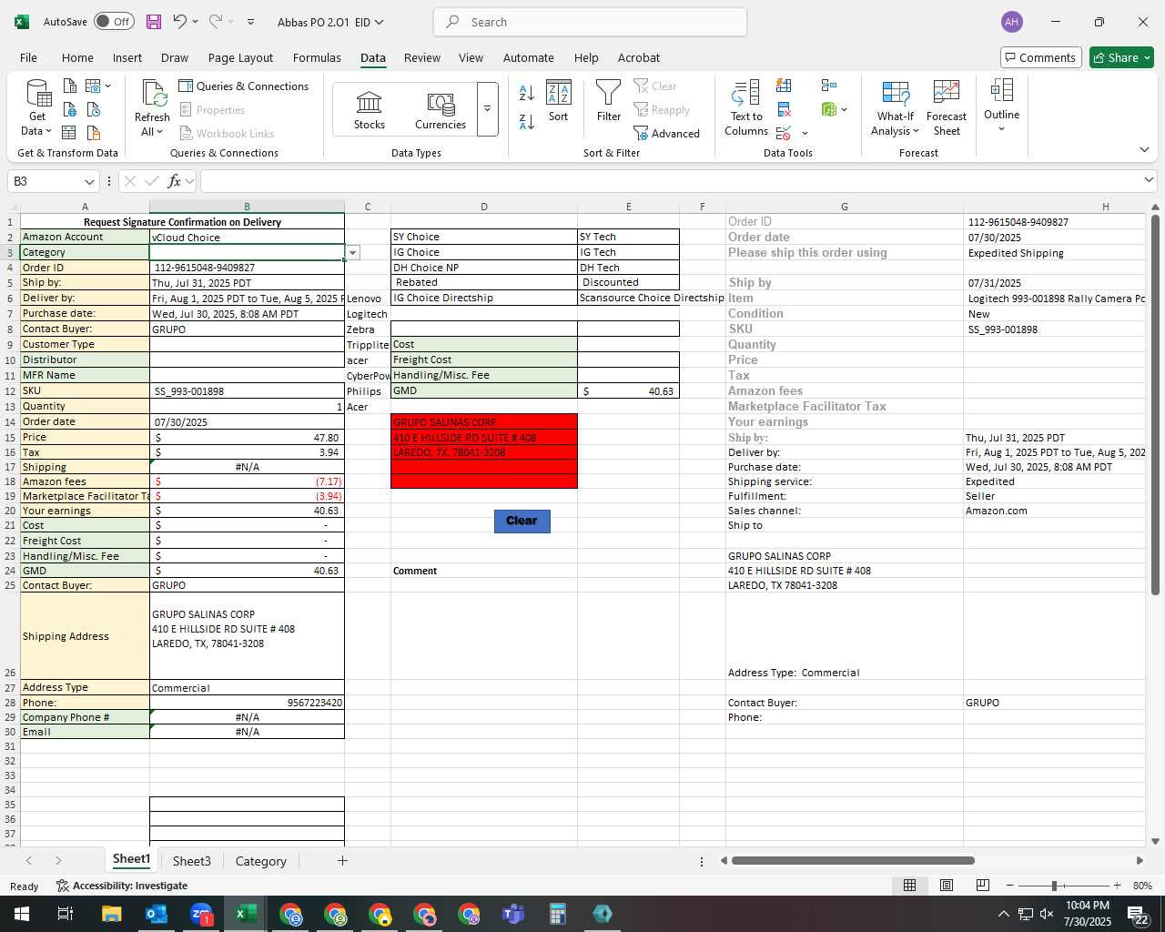Open the Queries & Connections pane
The height and width of the screenshot is (932, 1165).
(x=244, y=86)
